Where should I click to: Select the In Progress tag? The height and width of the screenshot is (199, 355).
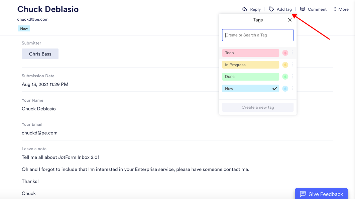coord(250,65)
